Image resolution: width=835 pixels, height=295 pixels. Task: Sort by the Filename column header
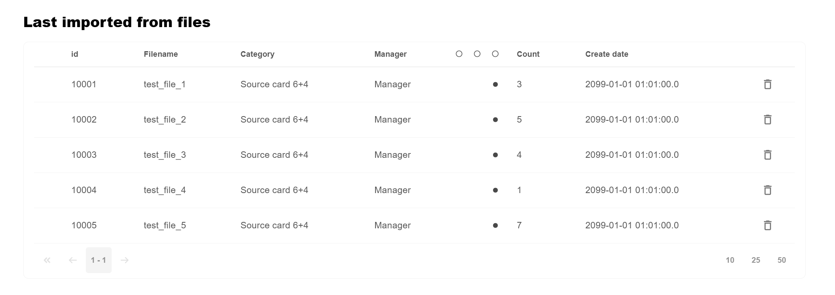click(x=161, y=54)
